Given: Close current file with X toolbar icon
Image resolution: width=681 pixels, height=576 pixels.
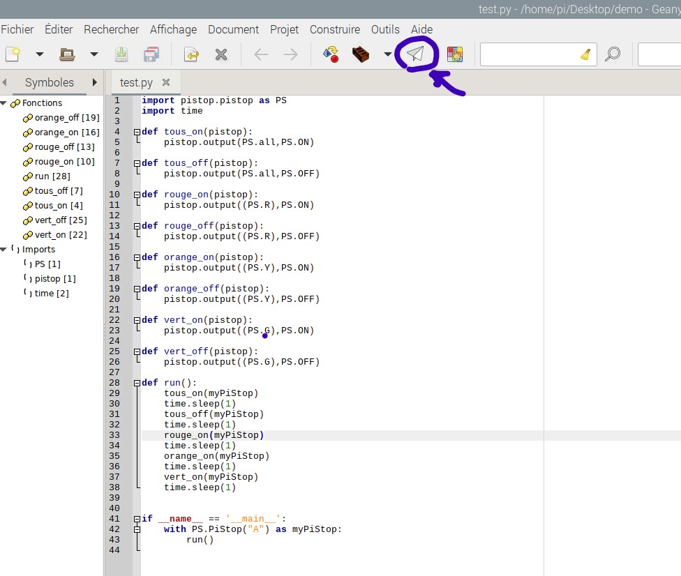Looking at the screenshot, I should pyautogui.click(x=221, y=54).
